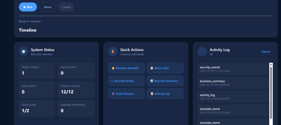Click the simulation progress bar

tap(146, 16)
